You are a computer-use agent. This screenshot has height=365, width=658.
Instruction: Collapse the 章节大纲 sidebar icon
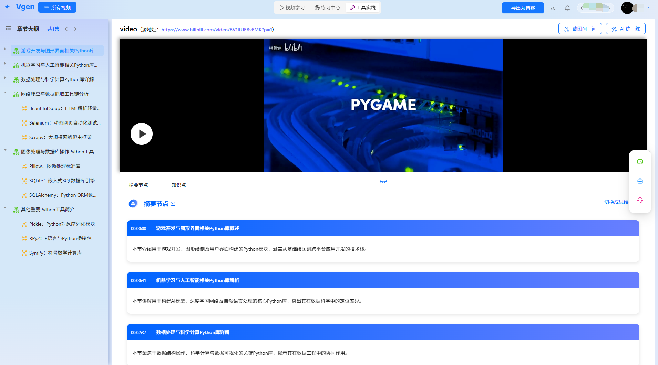8,29
